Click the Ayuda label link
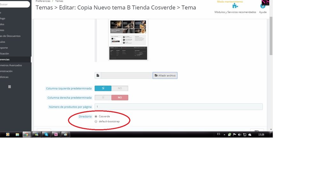 pyautogui.click(x=263, y=12)
